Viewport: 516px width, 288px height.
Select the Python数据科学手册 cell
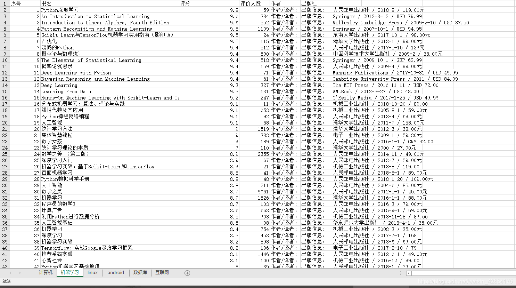(x=110, y=179)
